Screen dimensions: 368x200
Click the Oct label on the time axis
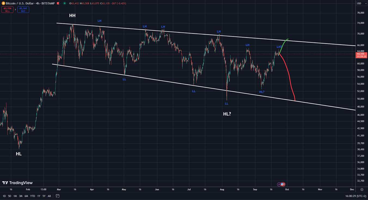pyautogui.click(x=287, y=189)
